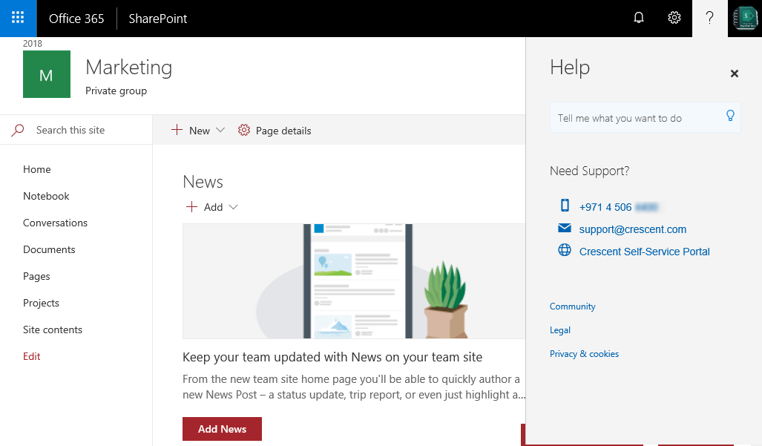
Task: Open the settings gear in header
Action: (x=674, y=19)
